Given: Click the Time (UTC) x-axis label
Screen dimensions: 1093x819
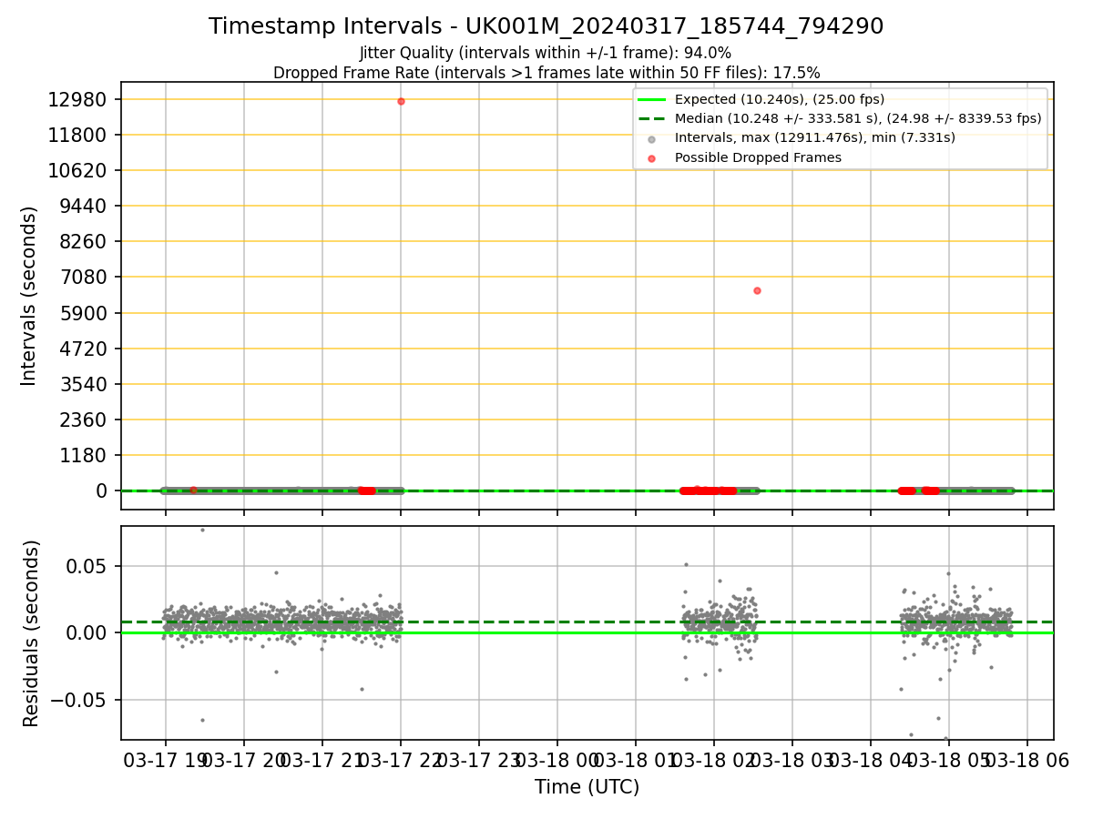Looking at the screenshot, I should [587, 787].
